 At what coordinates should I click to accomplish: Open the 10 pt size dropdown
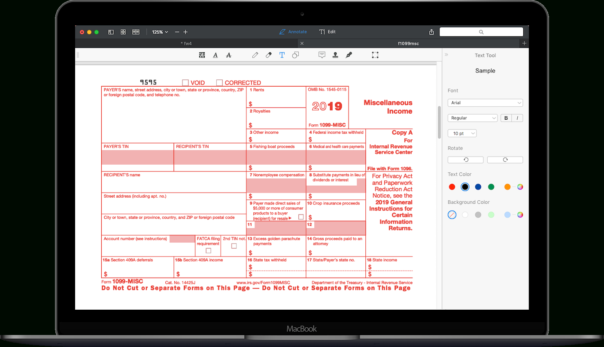[x=462, y=133]
